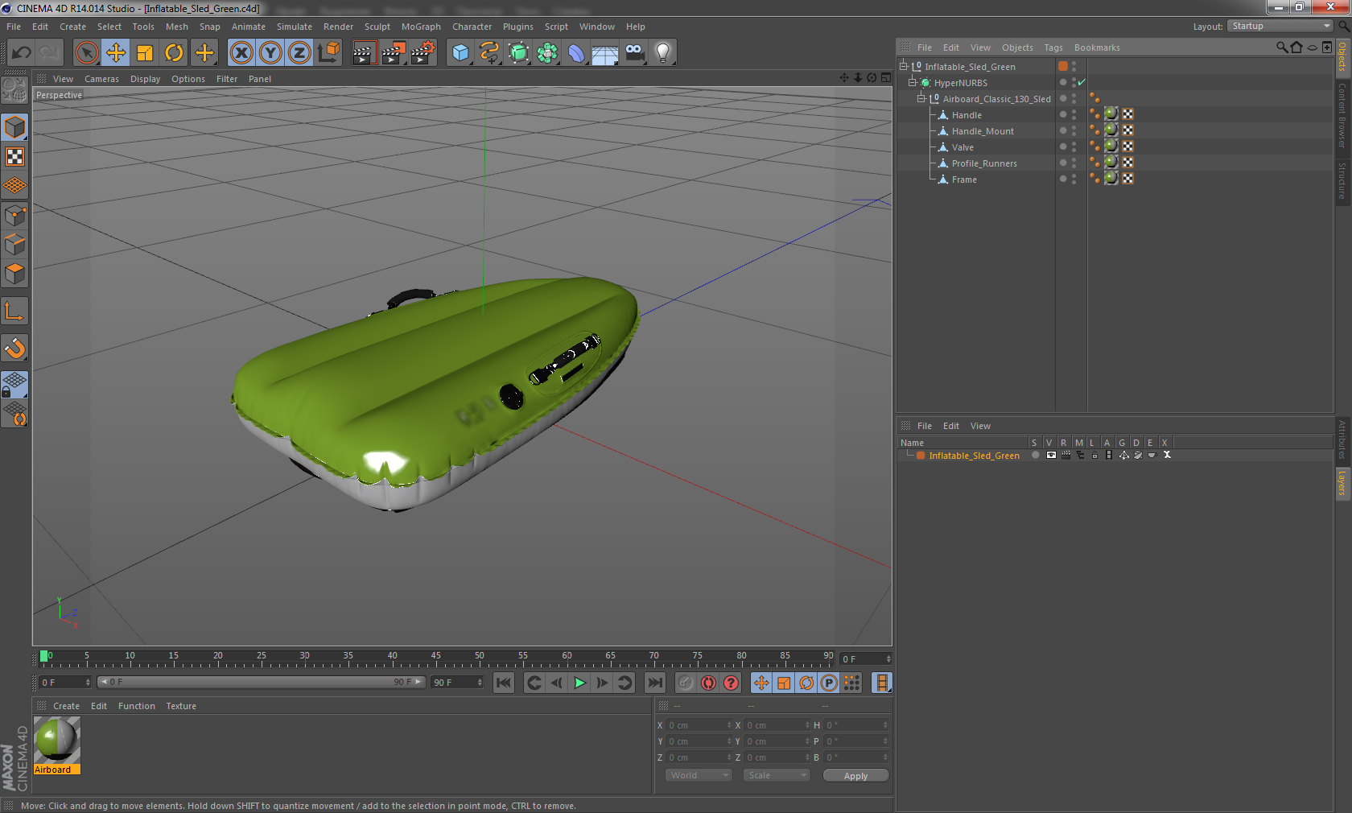
Task: Open deformer objects icon
Action: click(576, 53)
